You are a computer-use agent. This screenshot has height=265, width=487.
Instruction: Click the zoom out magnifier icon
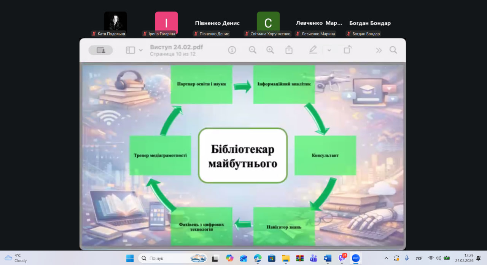(253, 50)
